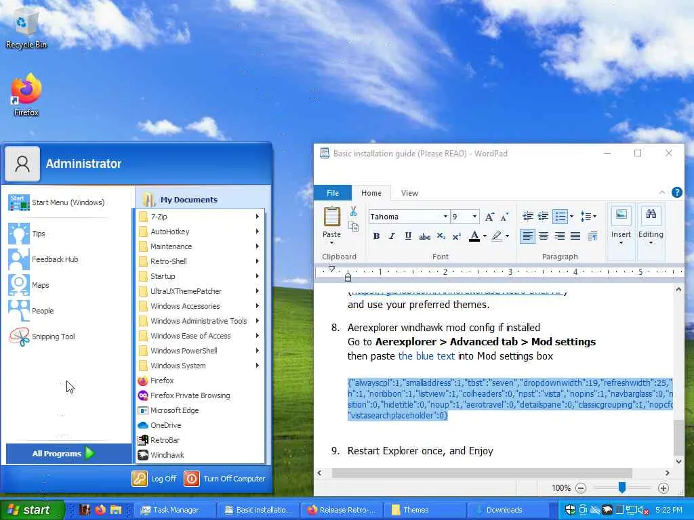
Task: Toggle the bullet list button
Action: tap(560, 216)
